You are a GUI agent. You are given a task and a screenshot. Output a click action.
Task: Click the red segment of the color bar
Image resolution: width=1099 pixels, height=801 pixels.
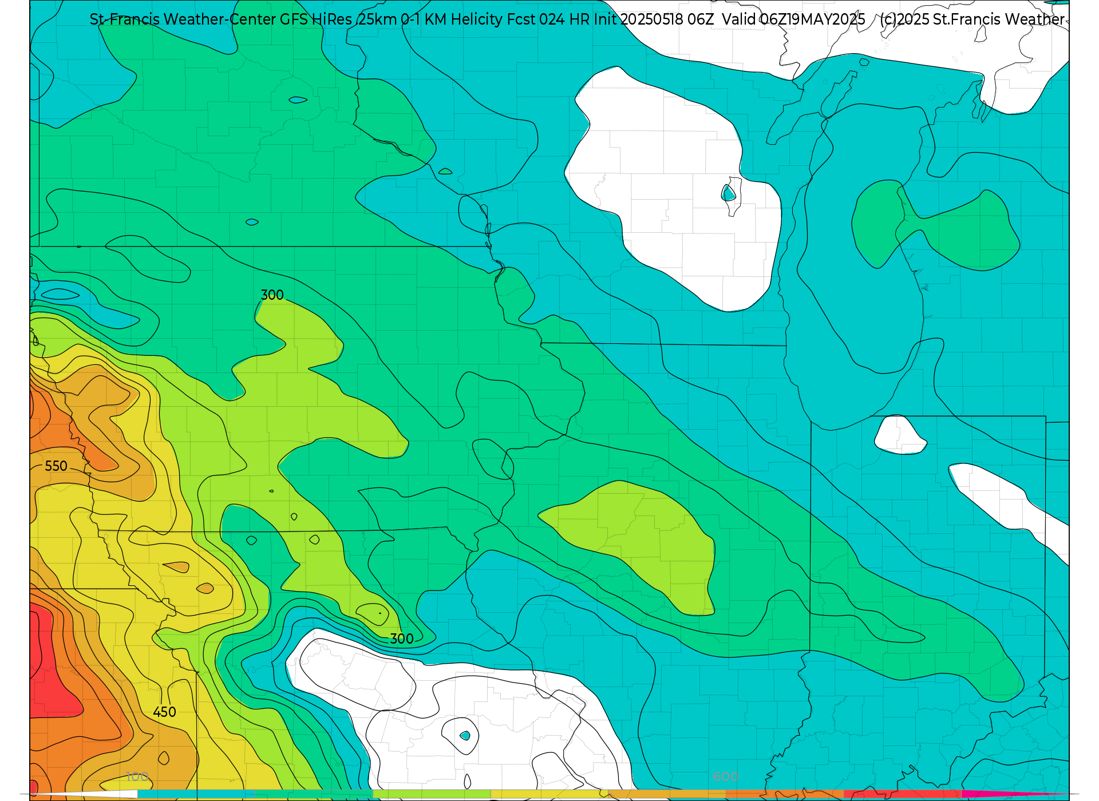(903, 794)
